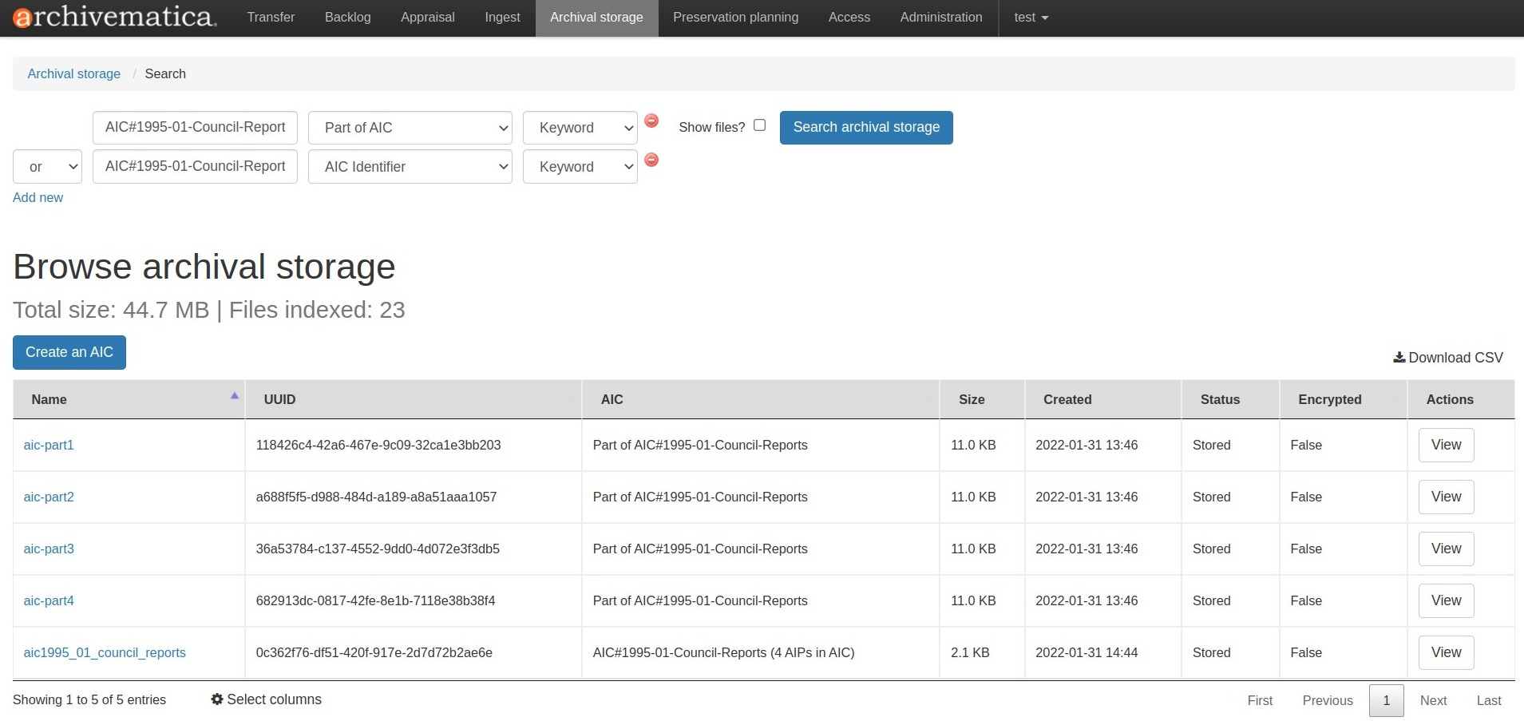Go to the Preservation planning tab
This screenshot has width=1524, height=721.
coord(735,18)
